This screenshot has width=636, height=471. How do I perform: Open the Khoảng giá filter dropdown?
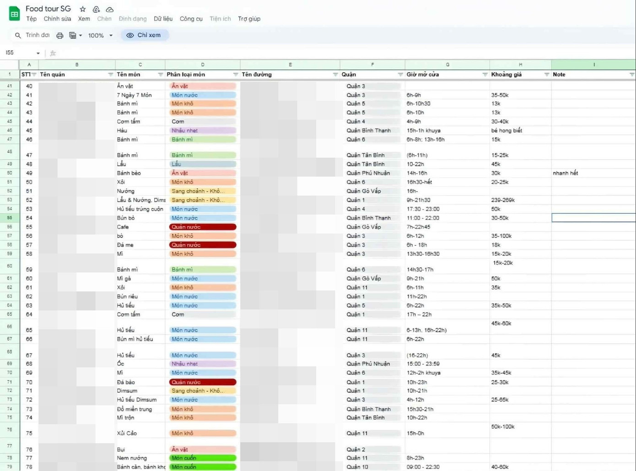546,75
